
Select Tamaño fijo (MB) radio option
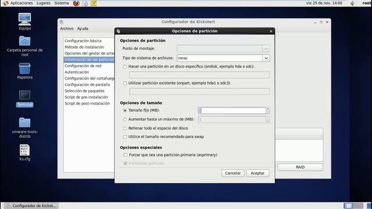125,110
